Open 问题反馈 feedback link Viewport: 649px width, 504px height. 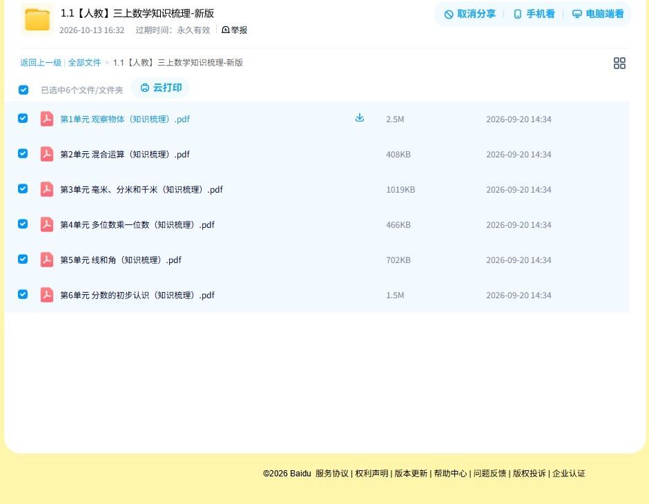pos(490,474)
